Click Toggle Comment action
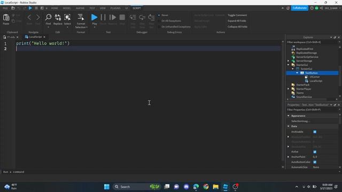 (x=237, y=15)
